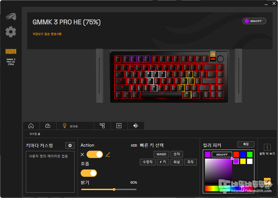This screenshot has width=278, height=198.
Task: Click the T key on keyboard preview
Action: pyautogui.click(x=155, y=74)
